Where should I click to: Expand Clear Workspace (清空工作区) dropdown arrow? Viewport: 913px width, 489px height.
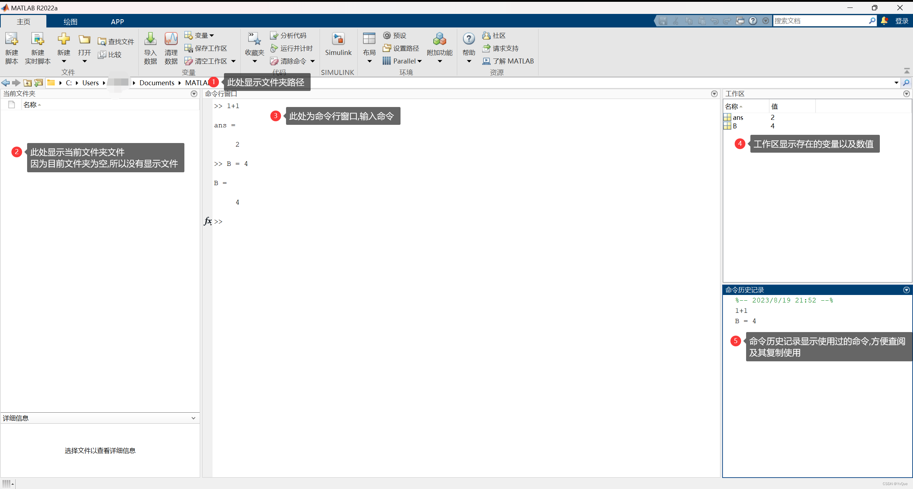coord(234,61)
